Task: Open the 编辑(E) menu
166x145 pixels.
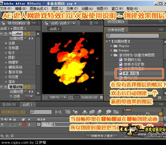Action: (21, 9)
